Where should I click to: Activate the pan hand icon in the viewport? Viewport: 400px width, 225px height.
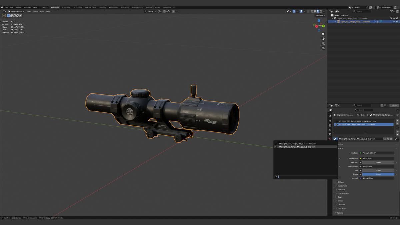pos(323,39)
